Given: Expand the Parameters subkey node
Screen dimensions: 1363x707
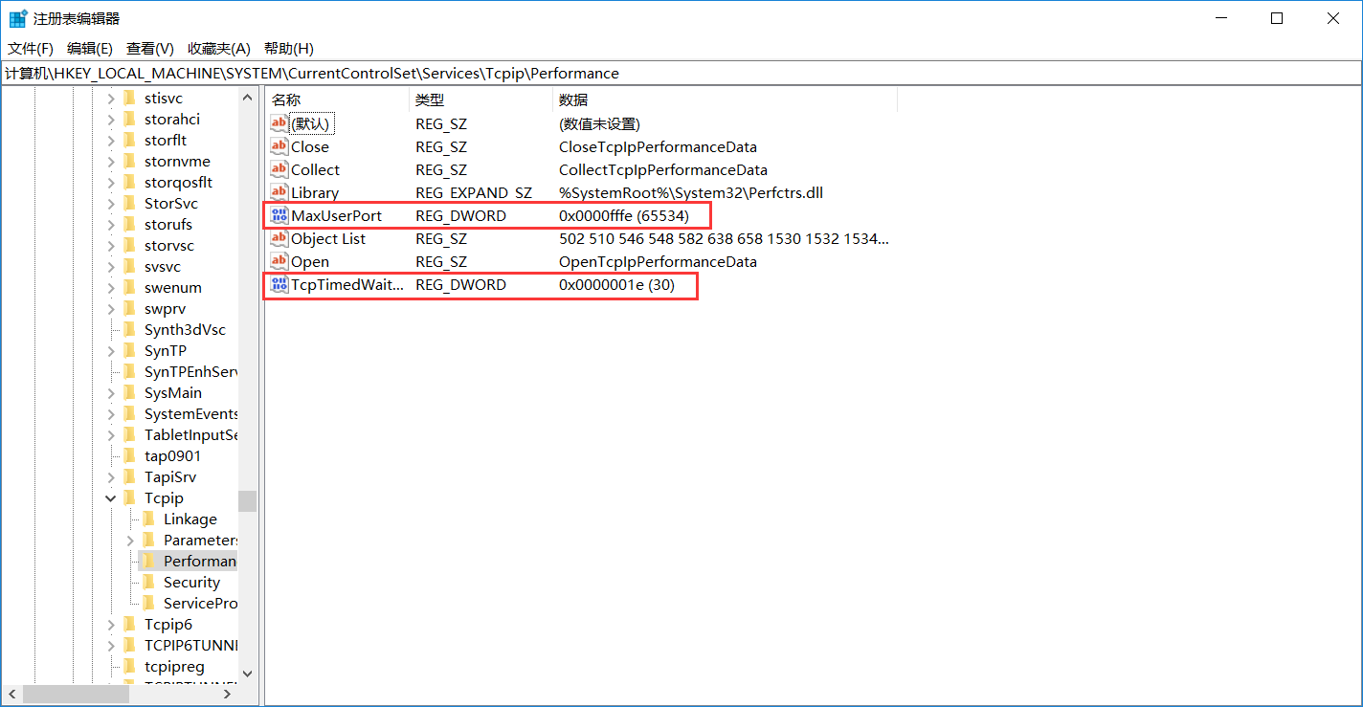Looking at the screenshot, I should 130,540.
